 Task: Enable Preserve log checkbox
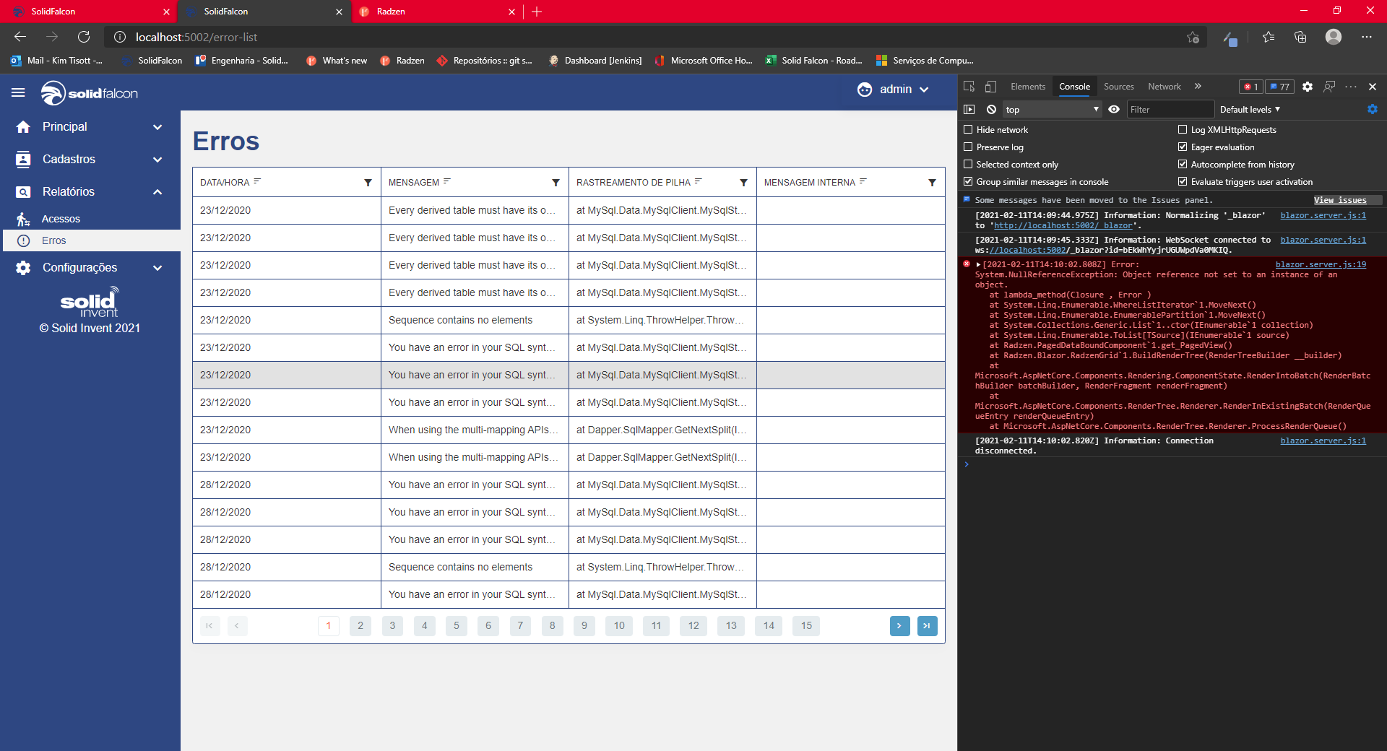(968, 147)
